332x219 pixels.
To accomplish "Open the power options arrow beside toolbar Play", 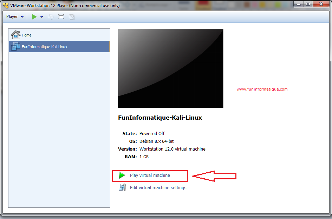I will tap(41, 17).
